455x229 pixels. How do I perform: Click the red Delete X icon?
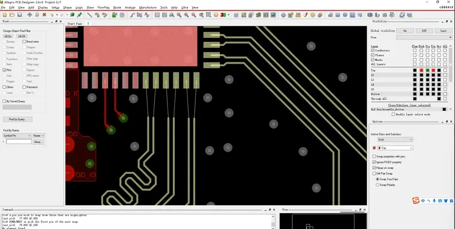[44, 15]
